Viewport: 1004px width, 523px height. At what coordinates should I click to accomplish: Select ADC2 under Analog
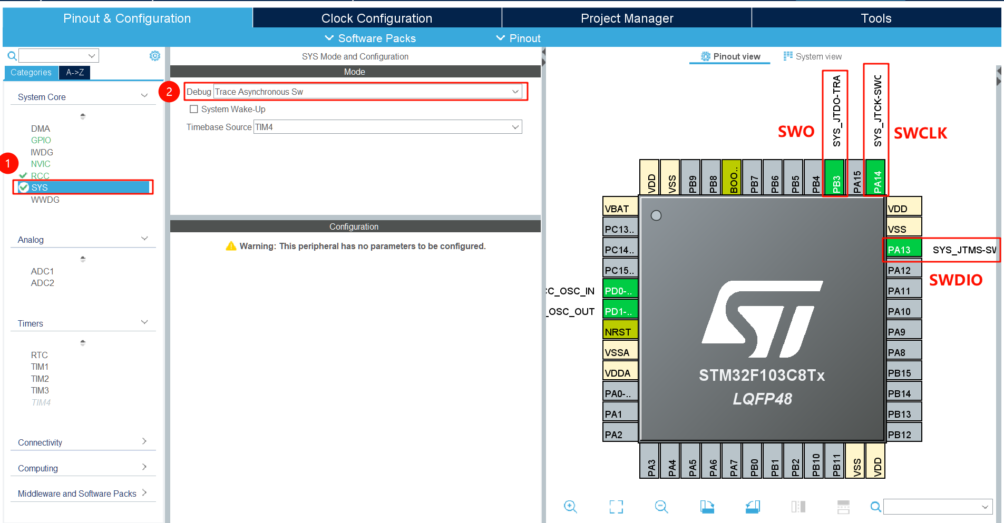pyautogui.click(x=43, y=283)
